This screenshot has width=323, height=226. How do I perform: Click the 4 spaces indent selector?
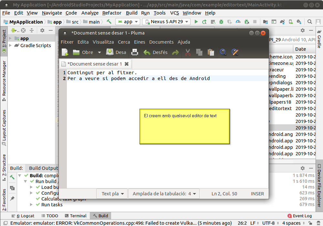click(x=293, y=223)
